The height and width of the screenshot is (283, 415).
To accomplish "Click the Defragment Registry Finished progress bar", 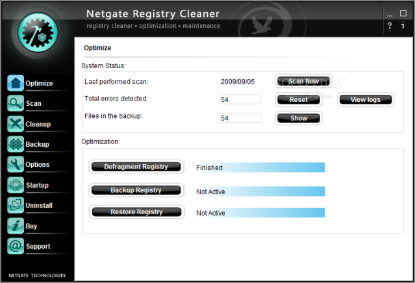I will [260, 167].
